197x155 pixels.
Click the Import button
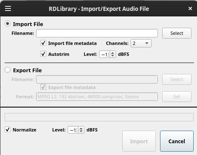[x=139, y=141]
